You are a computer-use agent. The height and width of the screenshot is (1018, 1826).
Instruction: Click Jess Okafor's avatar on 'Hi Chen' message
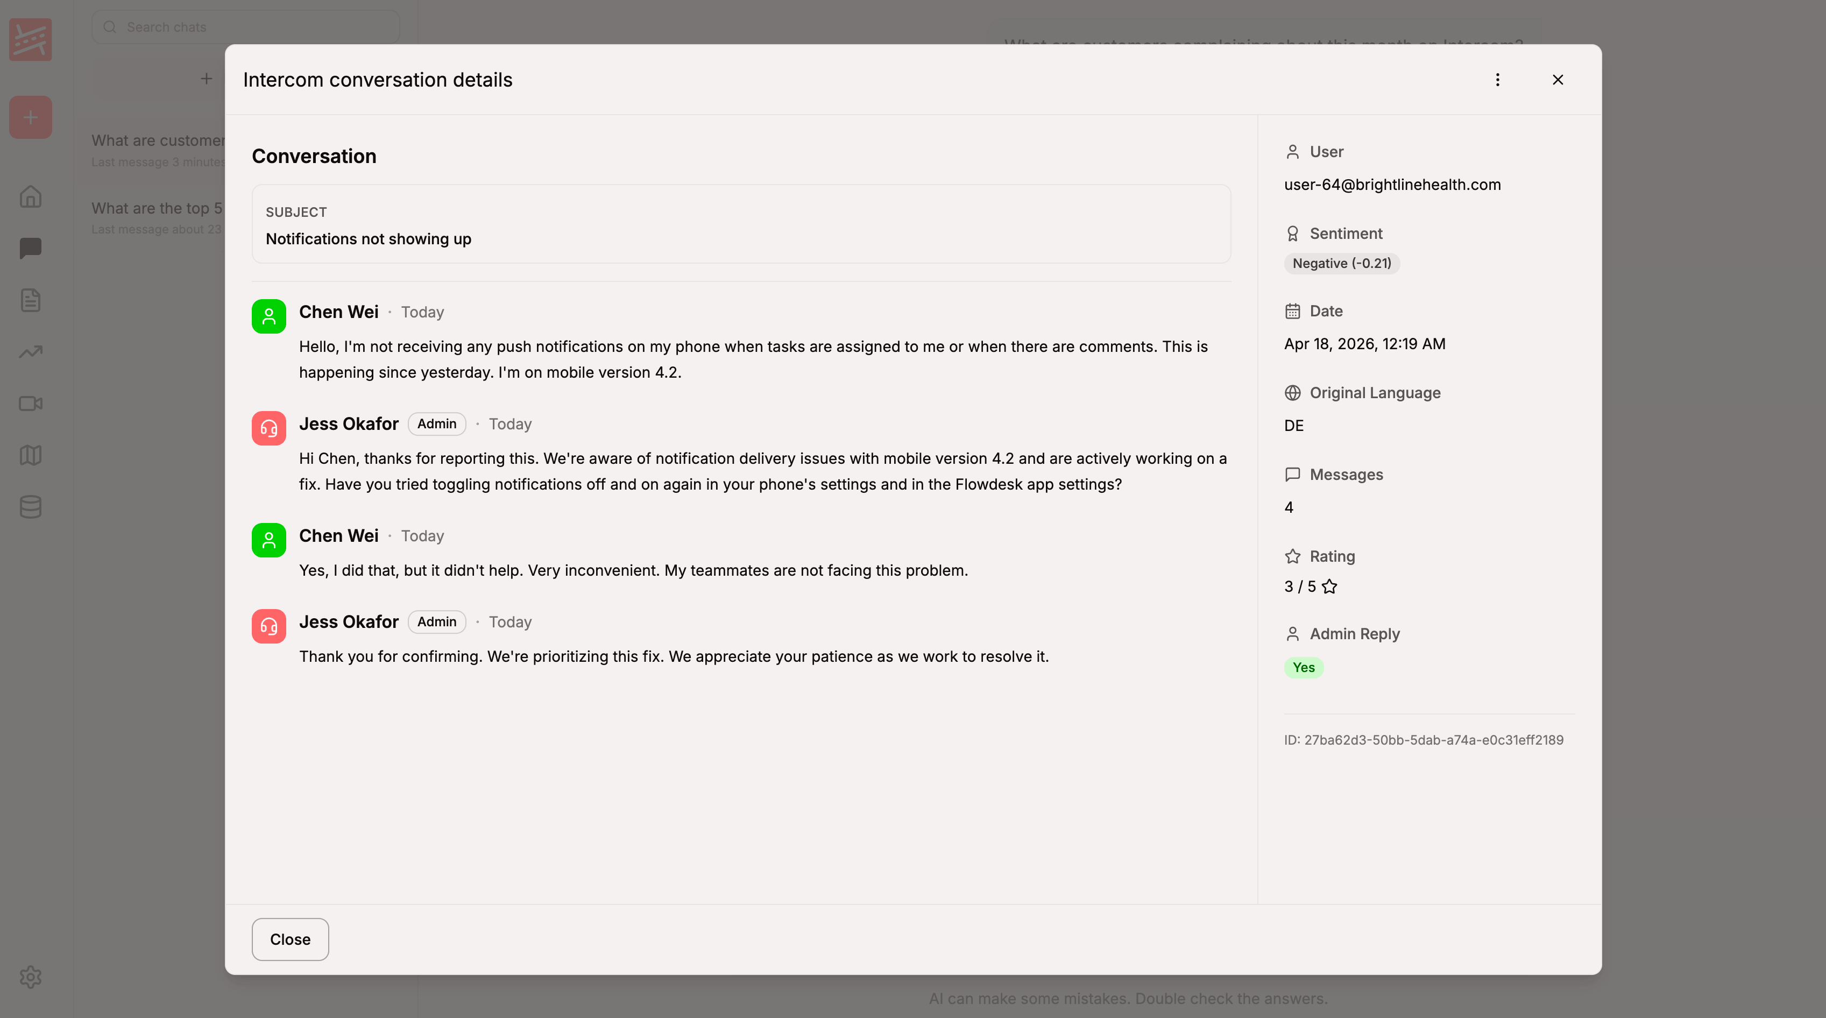tap(268, 428)
